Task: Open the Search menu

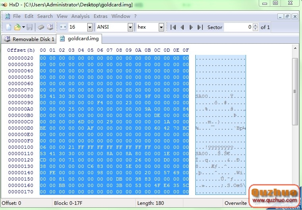Action: coord(45,16)
